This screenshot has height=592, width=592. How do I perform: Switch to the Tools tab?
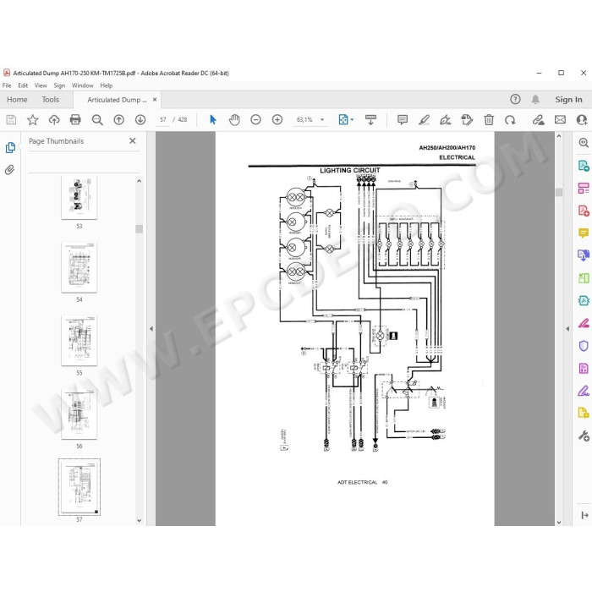[x=51, y=100]
